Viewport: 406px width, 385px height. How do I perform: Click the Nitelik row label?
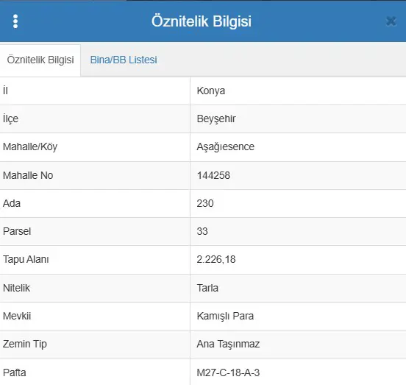click(16, 288)
